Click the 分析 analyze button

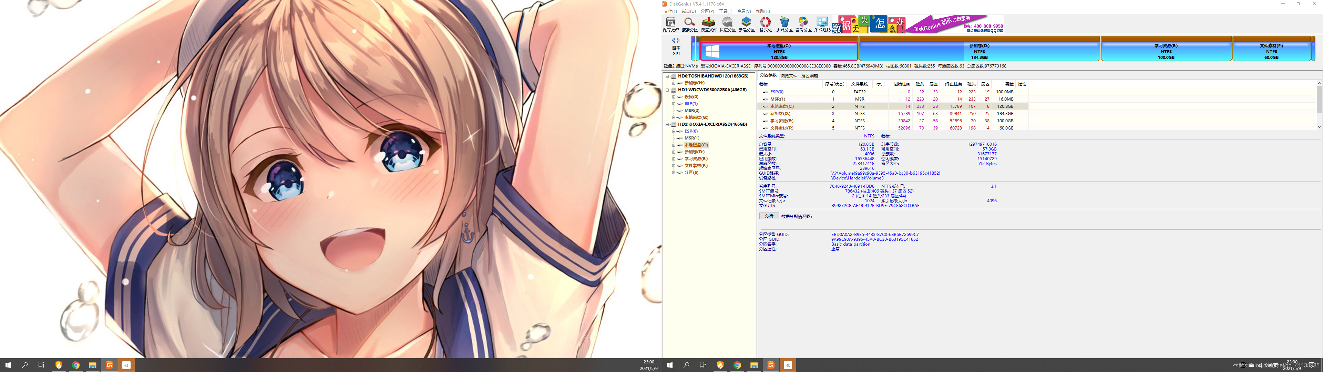click(x=769, y=216)
